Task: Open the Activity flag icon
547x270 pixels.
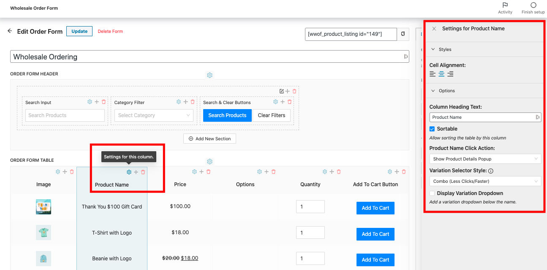Action: [505, 5]
